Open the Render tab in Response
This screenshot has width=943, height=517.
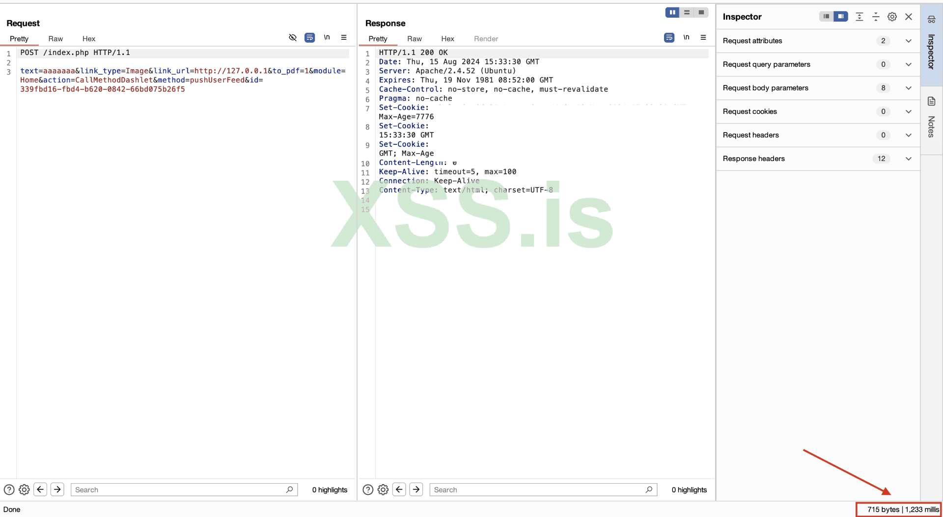486,39
